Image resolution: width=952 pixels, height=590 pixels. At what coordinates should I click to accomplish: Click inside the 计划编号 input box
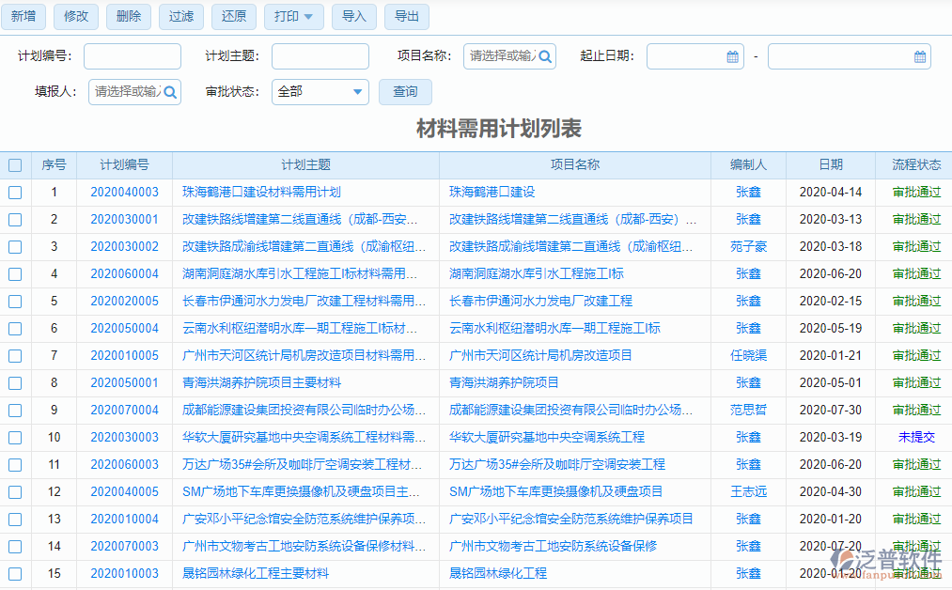[x=132, y=55]
